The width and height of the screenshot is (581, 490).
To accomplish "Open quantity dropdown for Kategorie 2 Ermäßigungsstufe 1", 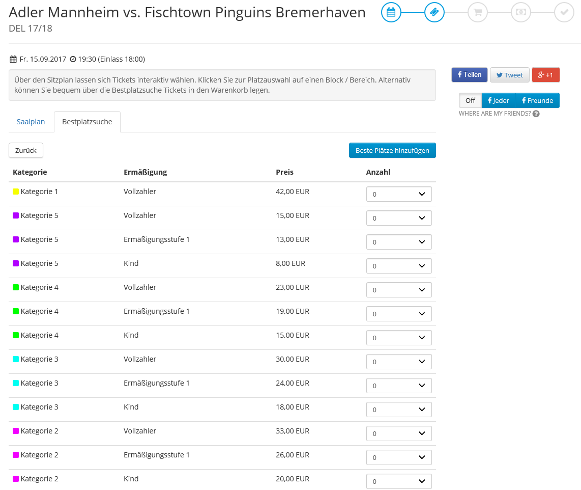I will 399,457.
